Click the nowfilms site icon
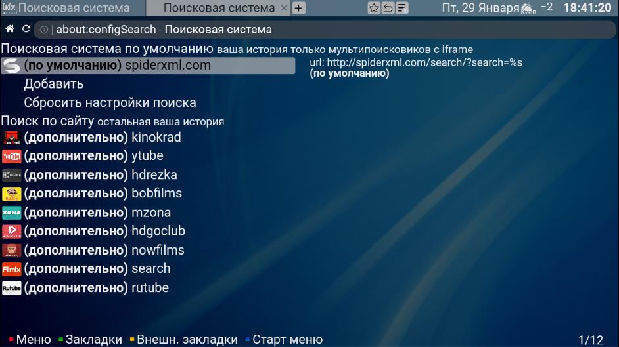 tap(11, 250)
